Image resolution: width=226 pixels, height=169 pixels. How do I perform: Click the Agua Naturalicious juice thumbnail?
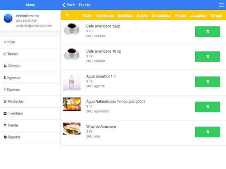pos(72,105)
